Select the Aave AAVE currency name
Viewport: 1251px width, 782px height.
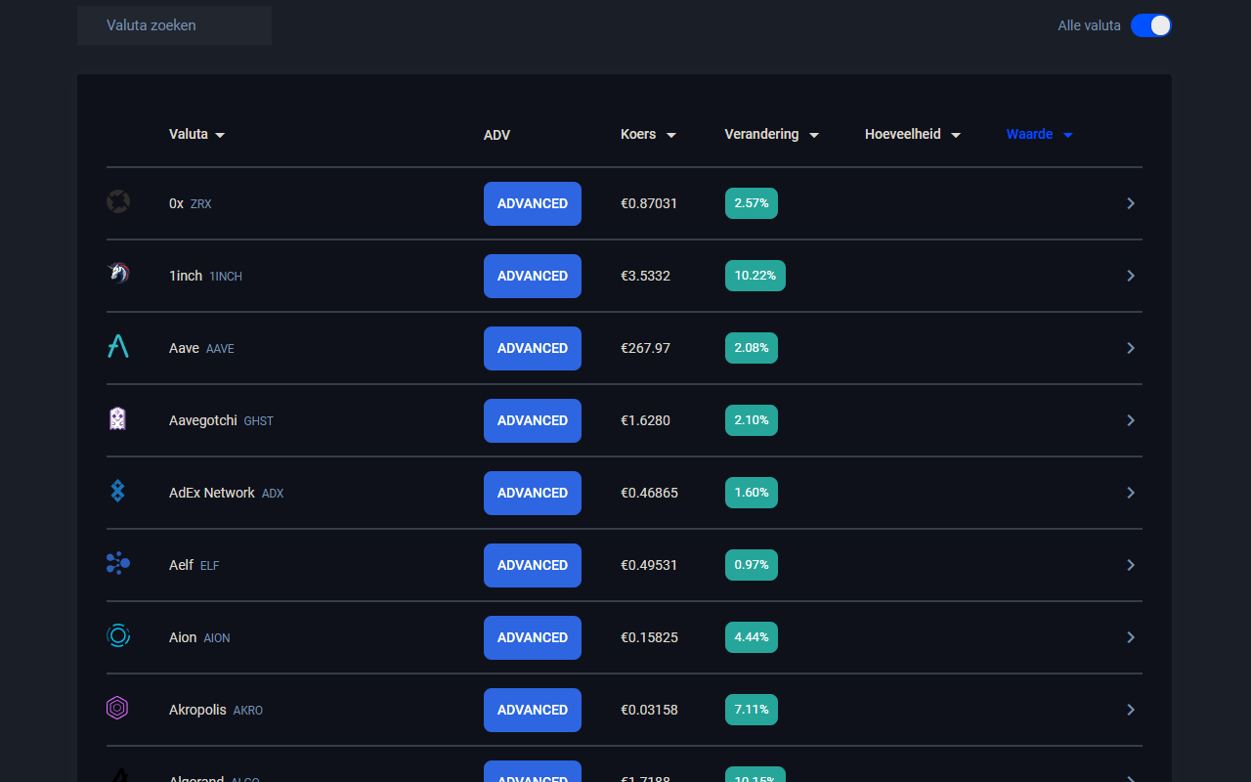201,348
